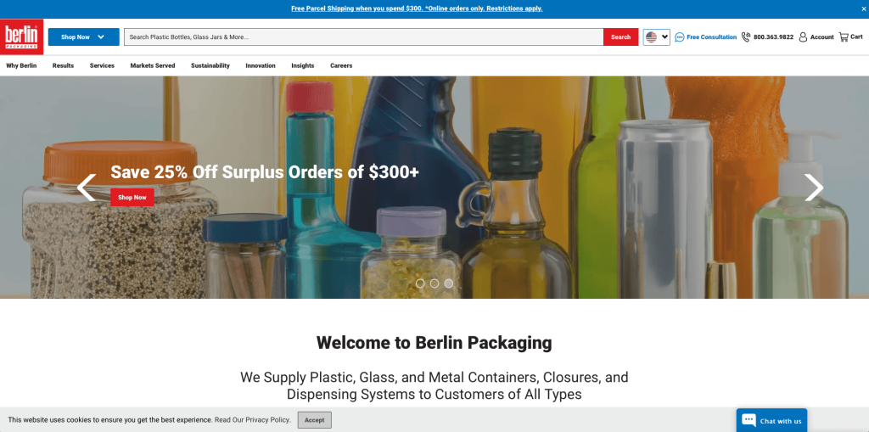Open the Why Berlin menu
Image resolution: width=869 pixels, height=432 pixels.
pyautogui.click(x=21, y=65)
